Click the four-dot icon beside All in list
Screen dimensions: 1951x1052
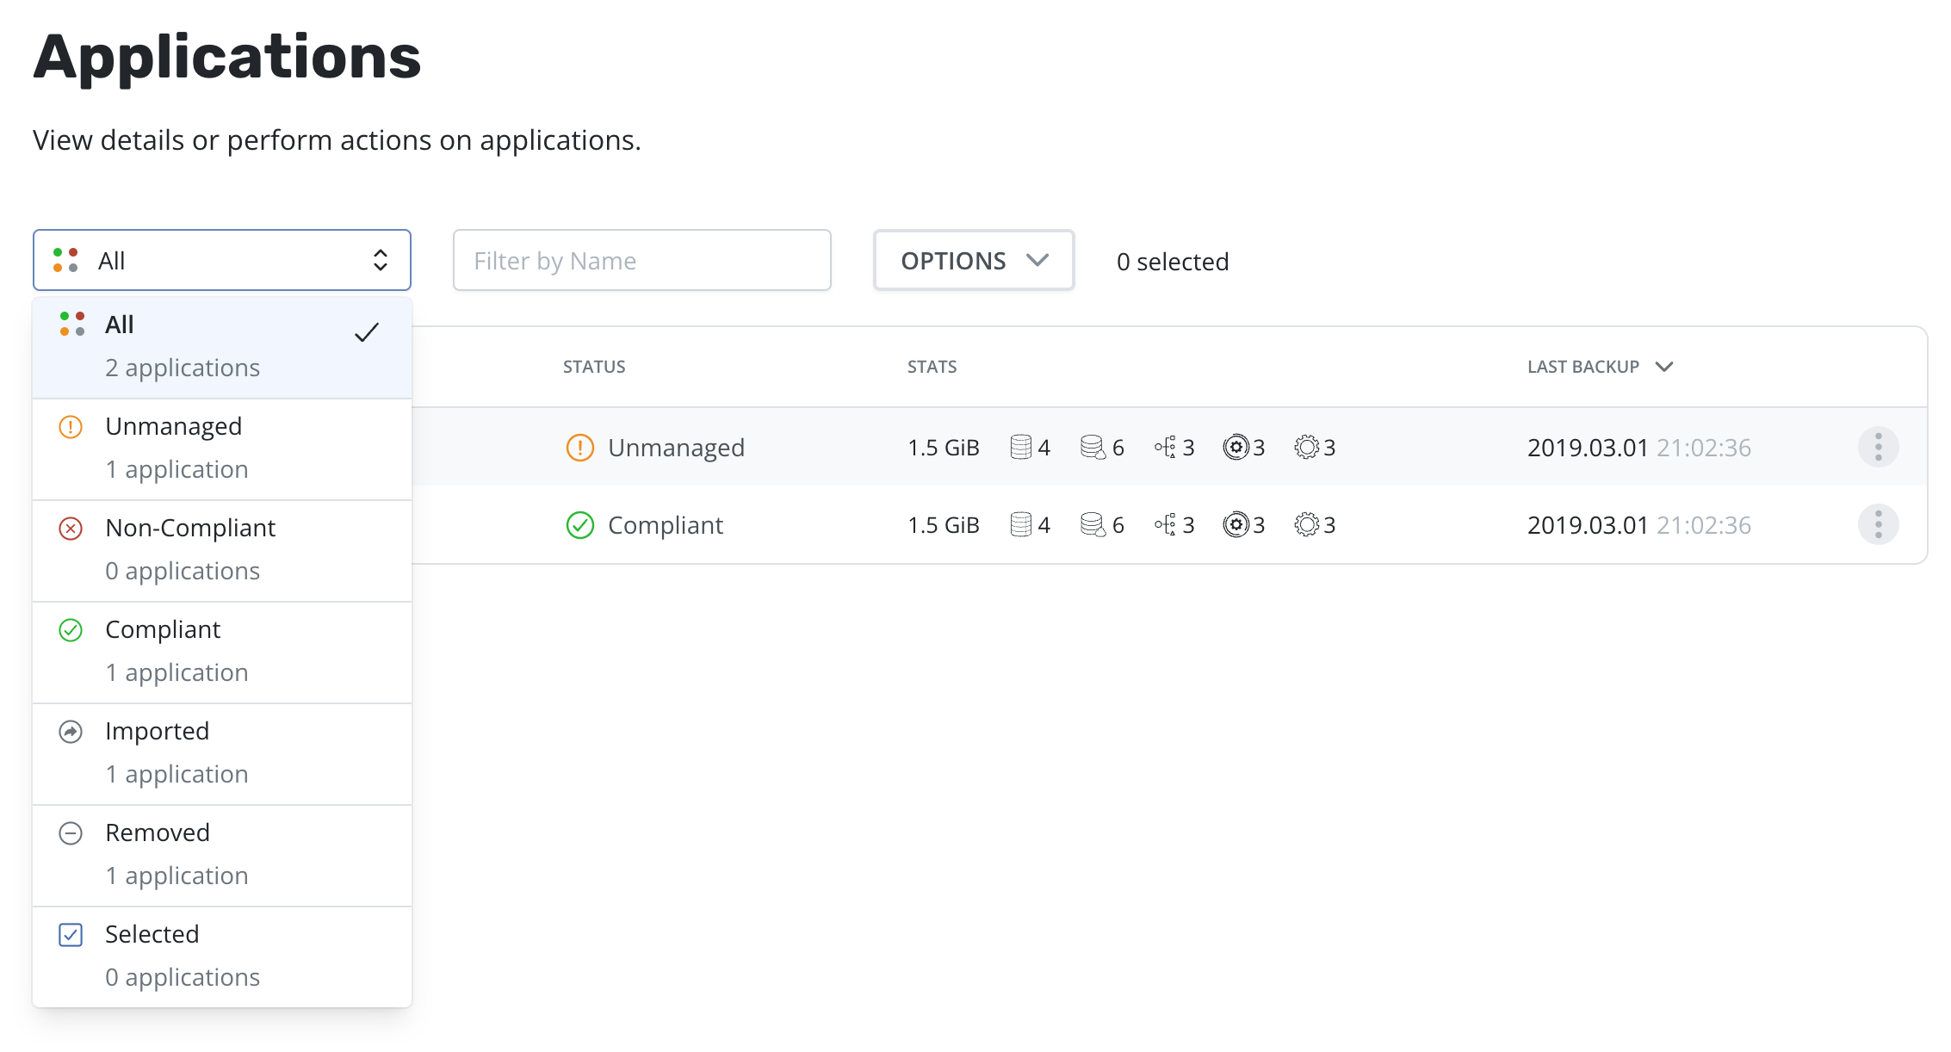click(72, 325)
